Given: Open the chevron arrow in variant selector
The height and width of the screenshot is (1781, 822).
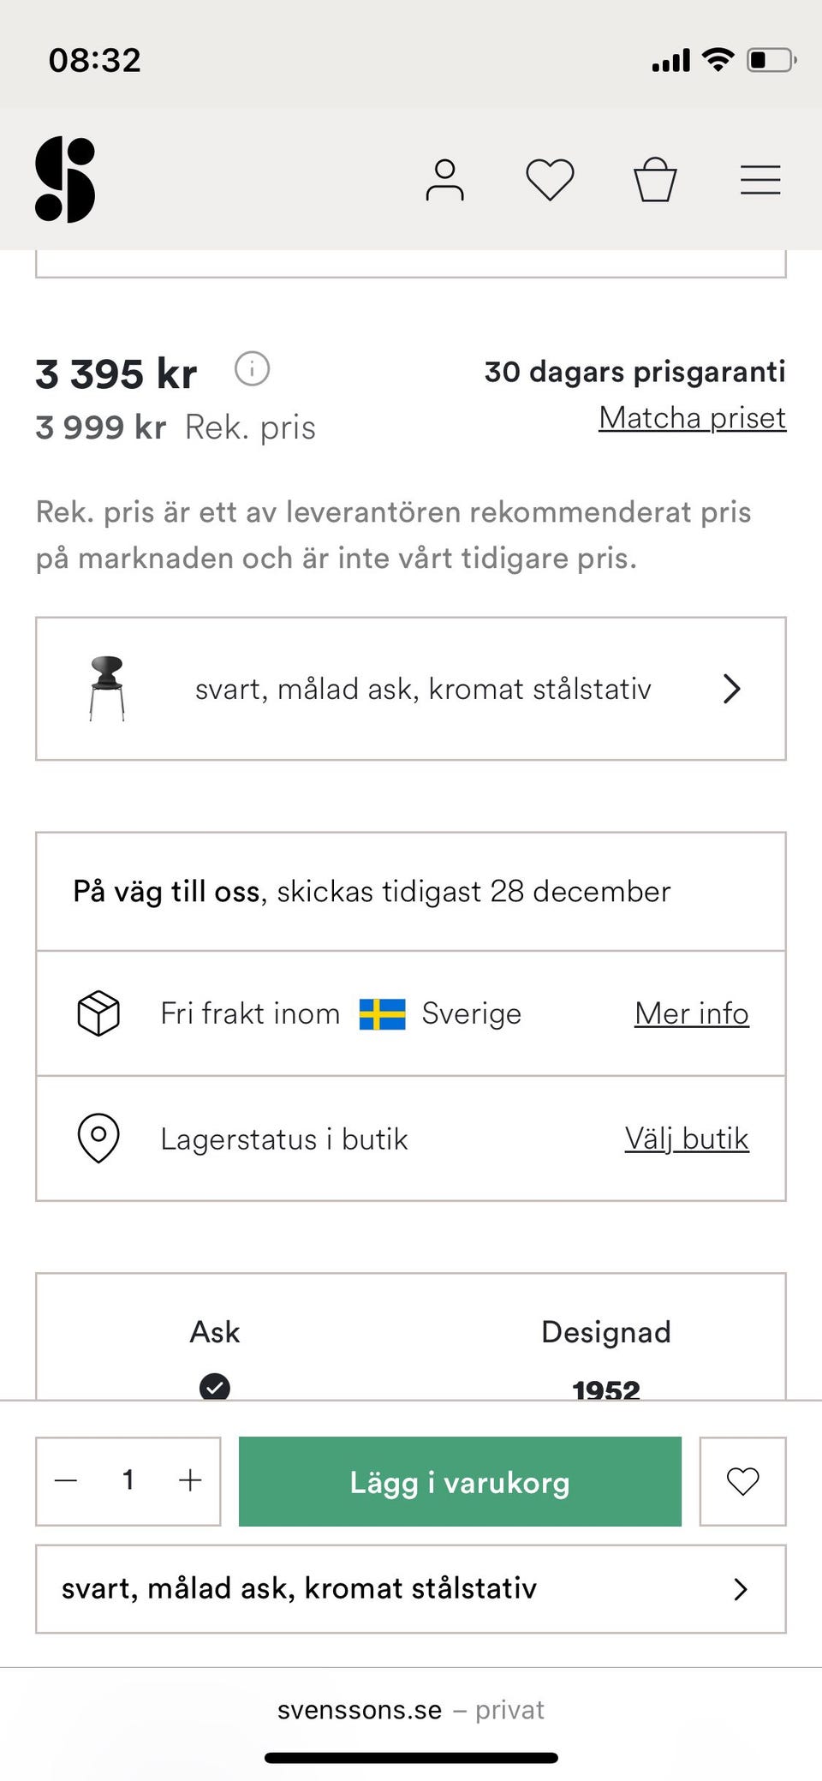Looking at the screenshot, I should click(x=731, y=689).
